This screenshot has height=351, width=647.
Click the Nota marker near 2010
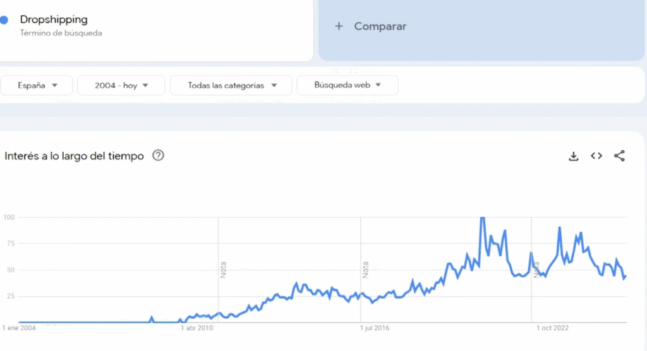click(223, 270)
